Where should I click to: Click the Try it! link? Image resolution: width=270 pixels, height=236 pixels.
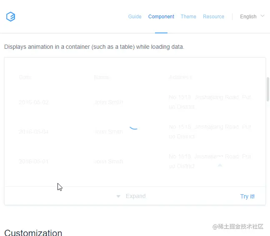pyautogui.click(x=247, y=196)
